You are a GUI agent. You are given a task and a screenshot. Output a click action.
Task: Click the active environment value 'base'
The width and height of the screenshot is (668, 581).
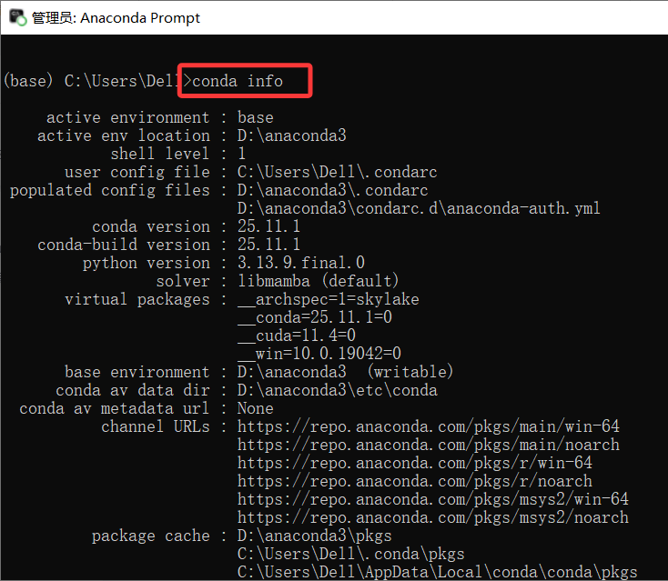(x=256, y=117)
